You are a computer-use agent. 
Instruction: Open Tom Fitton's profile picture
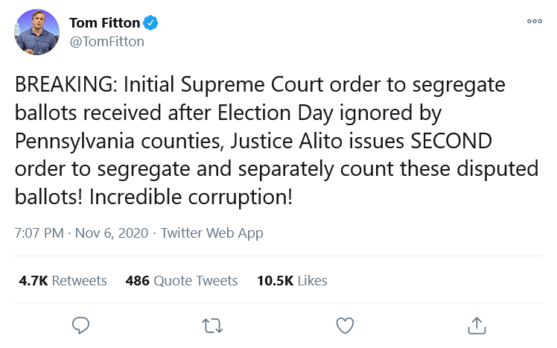[x=36, y=32]
